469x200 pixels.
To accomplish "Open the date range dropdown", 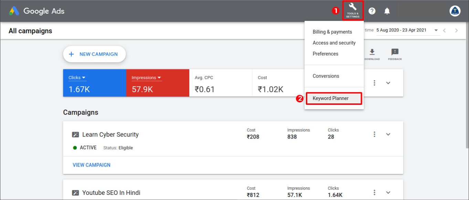I will 407,30.
